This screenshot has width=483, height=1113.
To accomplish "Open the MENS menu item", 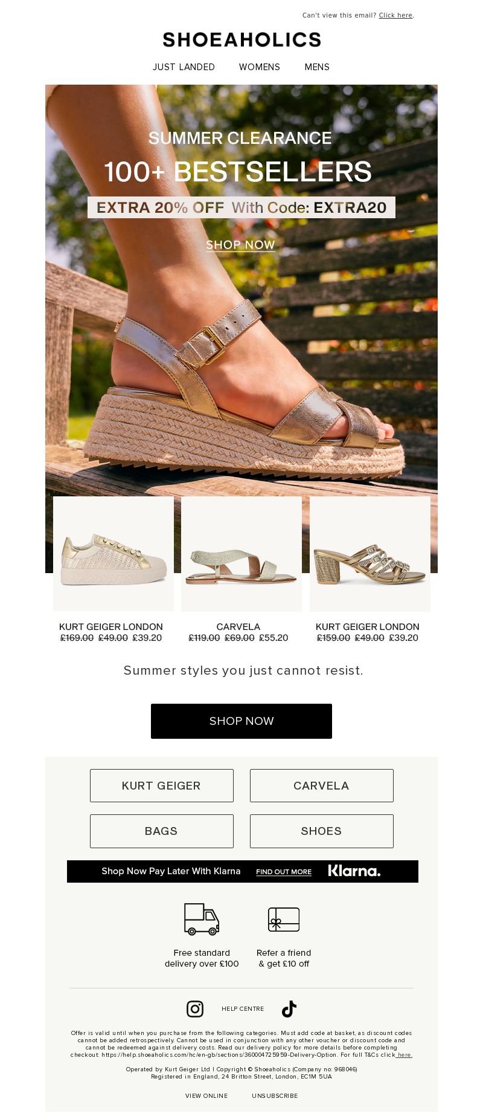I will [x=317, y=67].
